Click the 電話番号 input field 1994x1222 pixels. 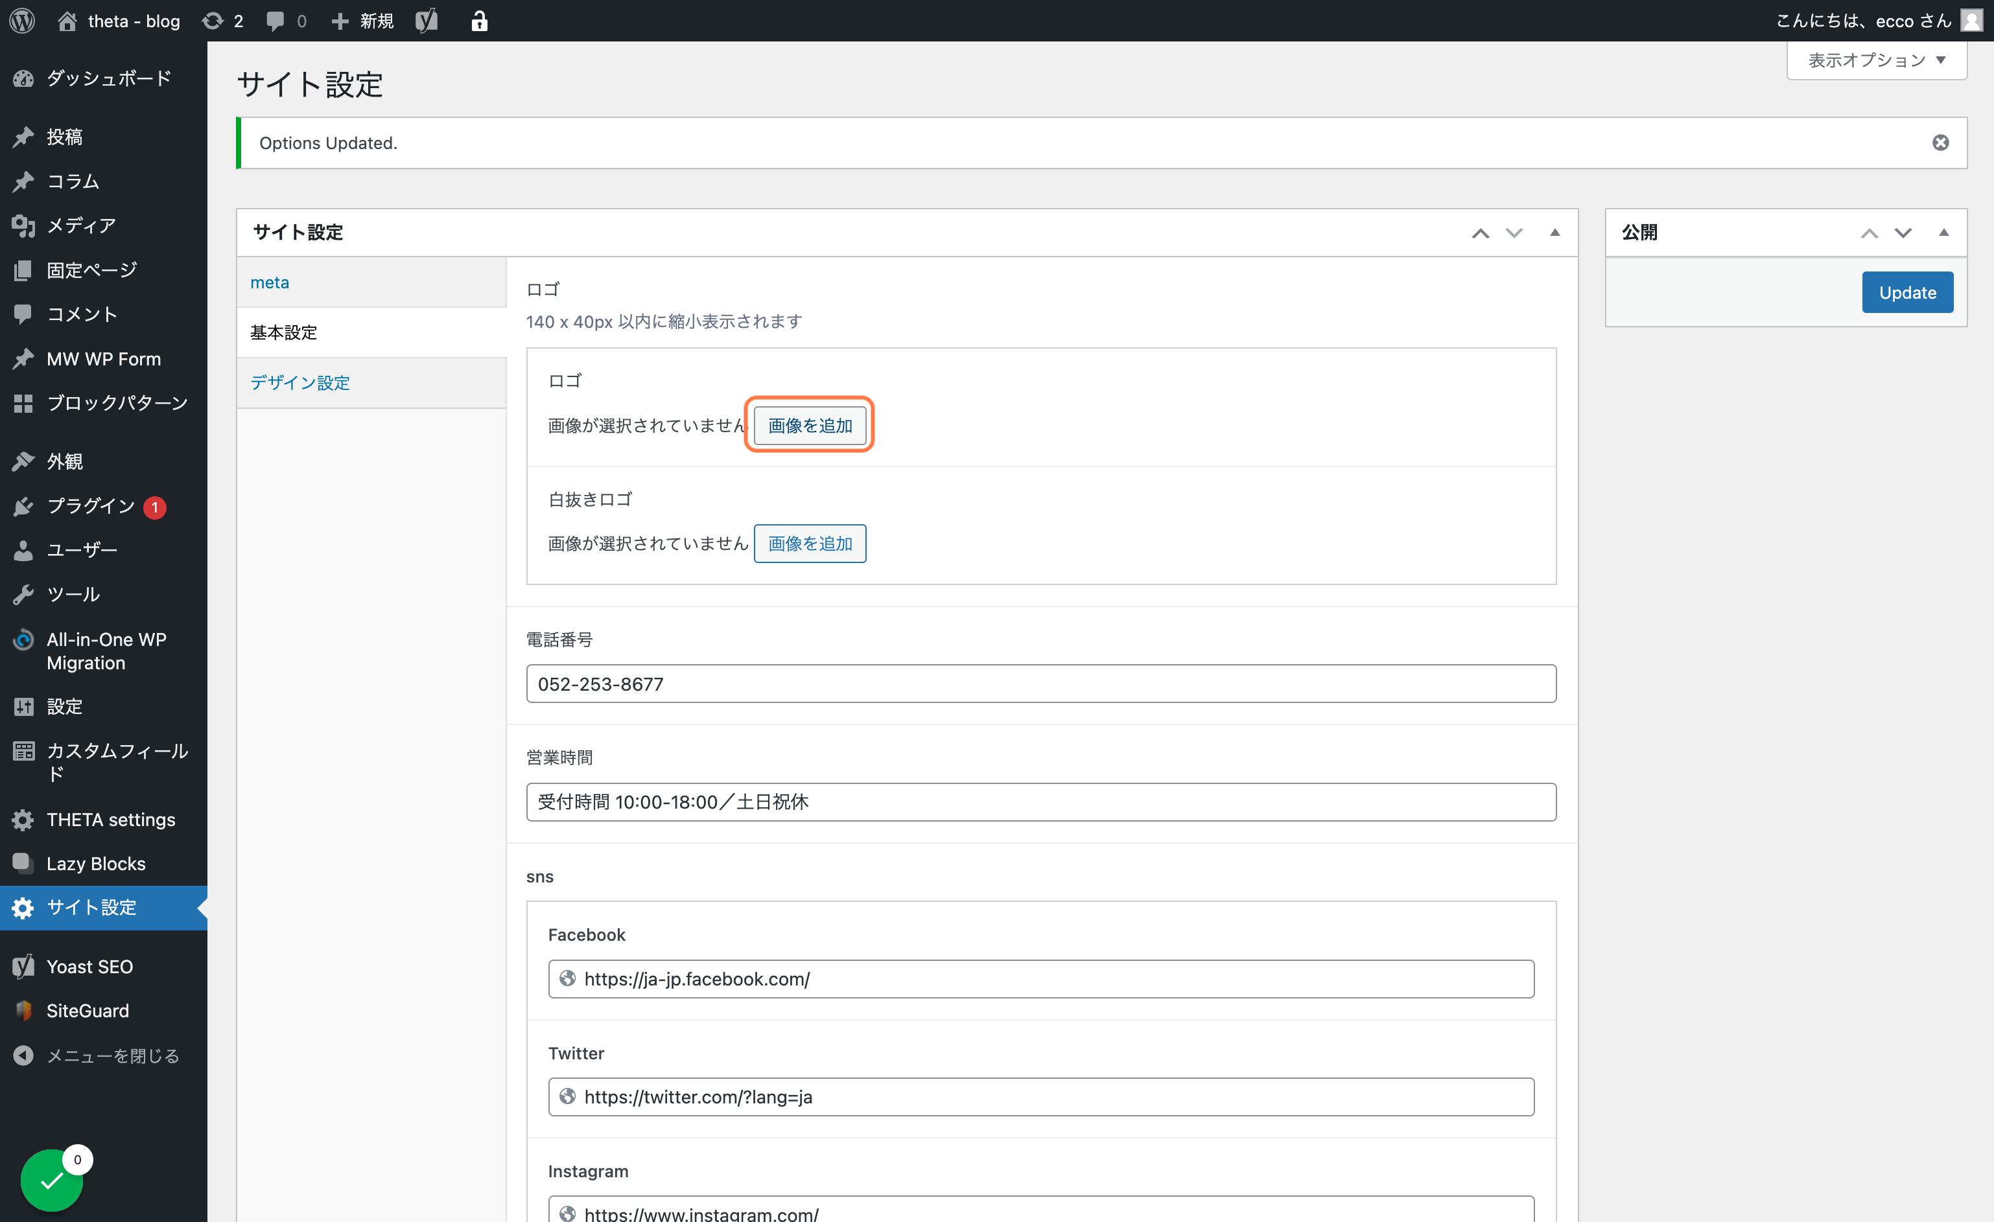(1040, 684)
